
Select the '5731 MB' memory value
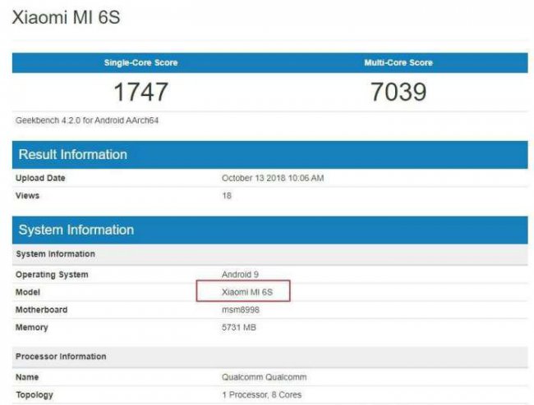tap(239, 328)
